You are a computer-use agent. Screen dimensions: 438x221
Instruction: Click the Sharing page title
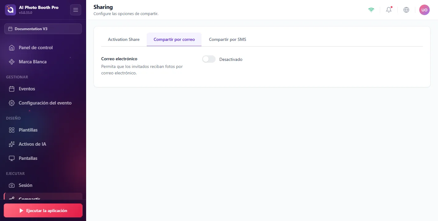pos(103,7)
